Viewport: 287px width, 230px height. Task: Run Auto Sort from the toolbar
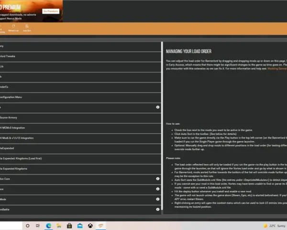[x=27, y=28]
